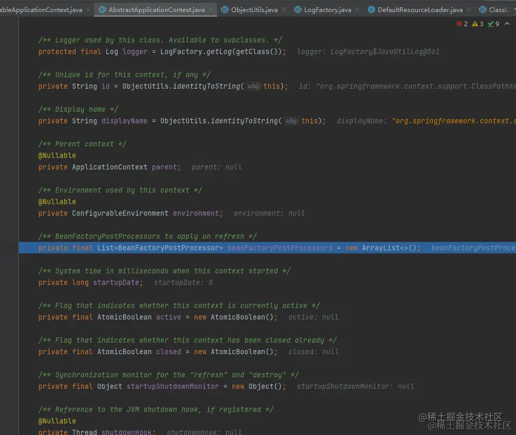Click the inline debug value 'environment: null'
Viewport: 516px width, 435px height.
[269, 213]
